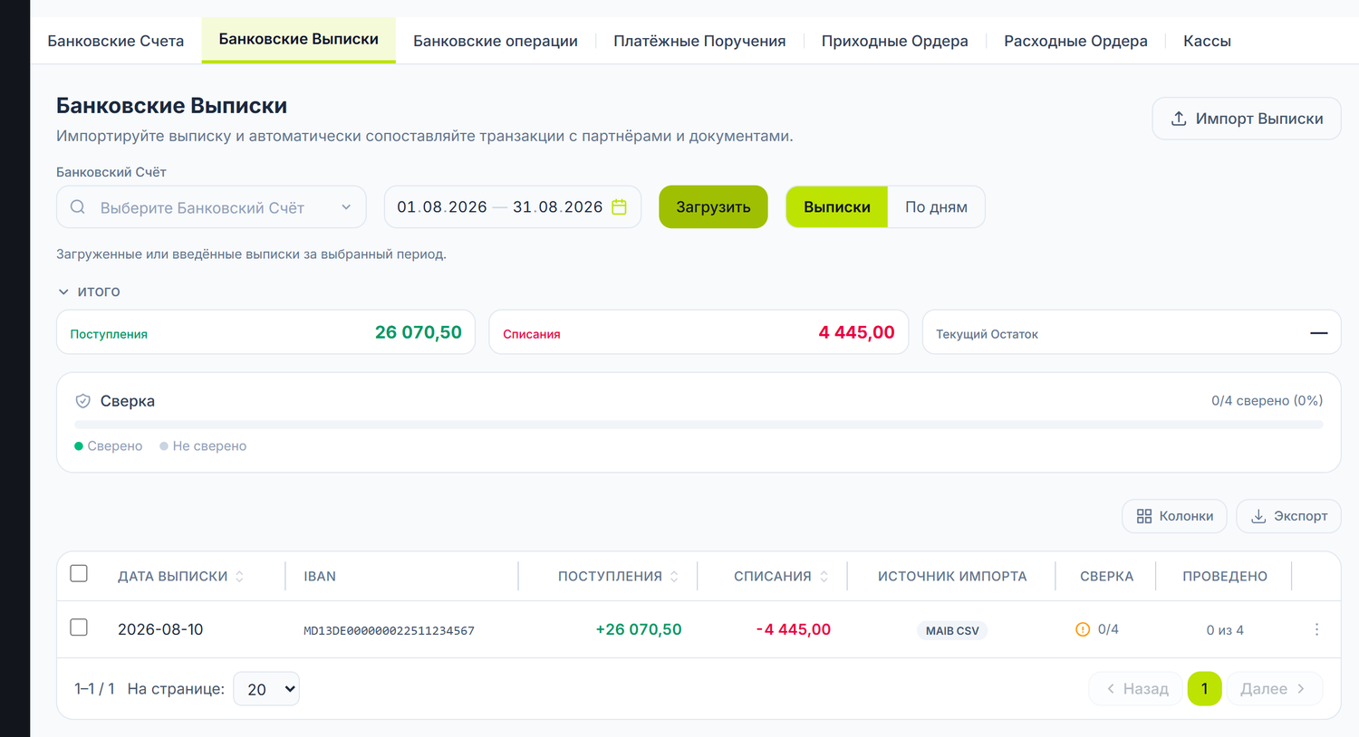Click the 0 из 4 value in Проведено
The width and height of the screenshot is (1359, 737).
1225,630
